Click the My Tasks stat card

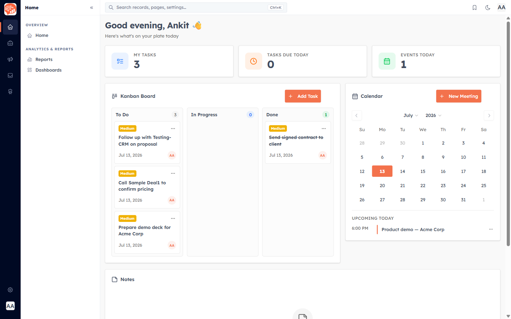pyautogui.click(x=169, y=61)
